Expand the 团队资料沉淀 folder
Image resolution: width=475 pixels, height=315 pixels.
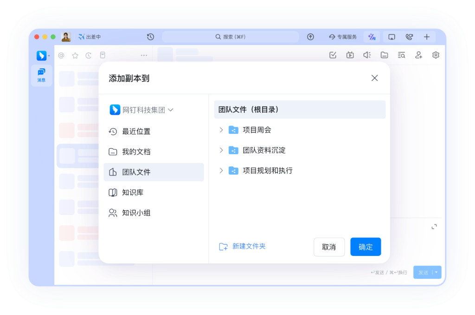(x=221, y=151)
